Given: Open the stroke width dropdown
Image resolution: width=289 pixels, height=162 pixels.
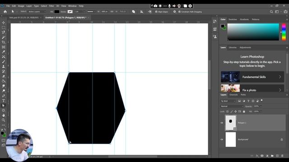Looking at the screenshot, I should (84, 12).
